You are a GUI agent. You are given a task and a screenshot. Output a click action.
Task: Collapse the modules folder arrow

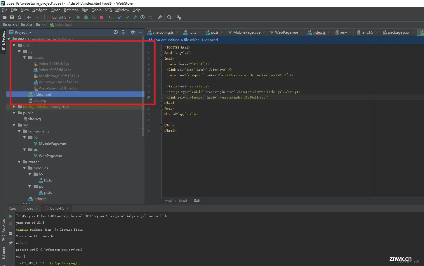[25, 168]
